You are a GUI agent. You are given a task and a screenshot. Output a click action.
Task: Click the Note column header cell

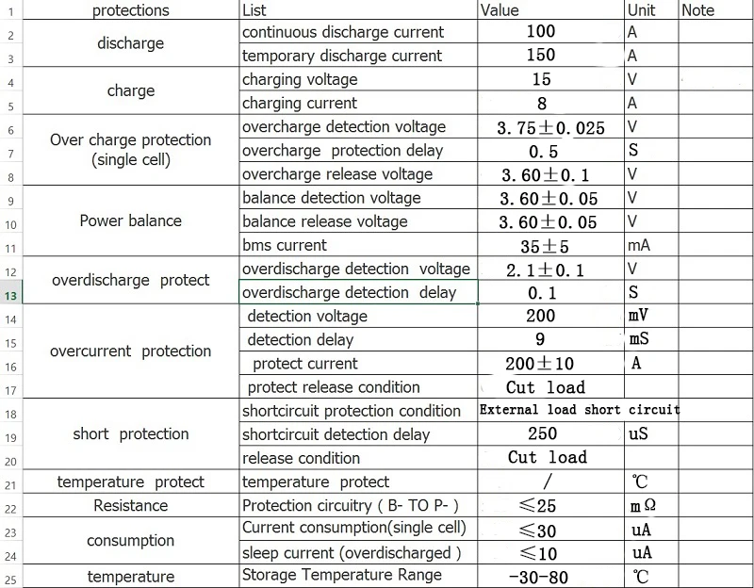click(716, 10)
